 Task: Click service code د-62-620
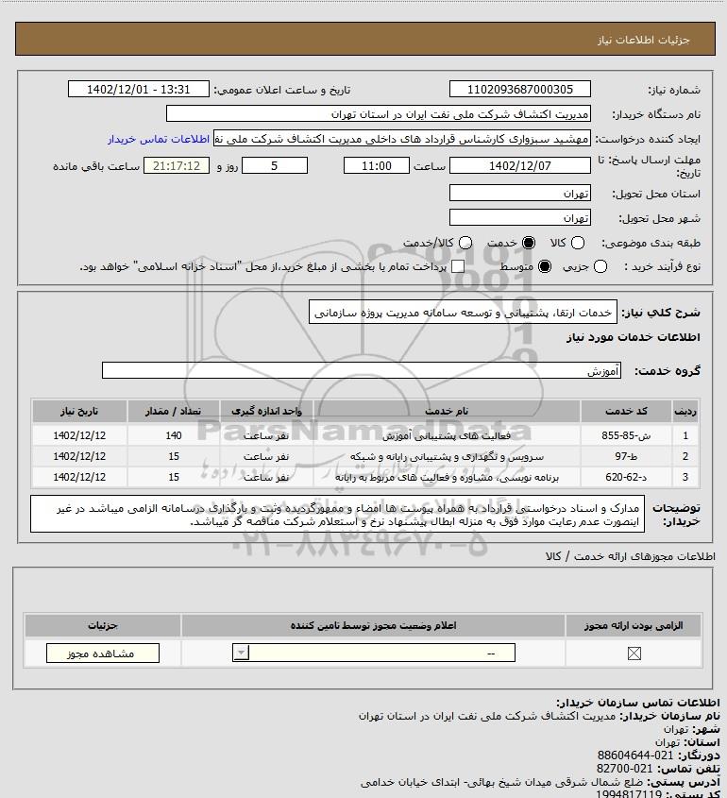tap(626, 477)
